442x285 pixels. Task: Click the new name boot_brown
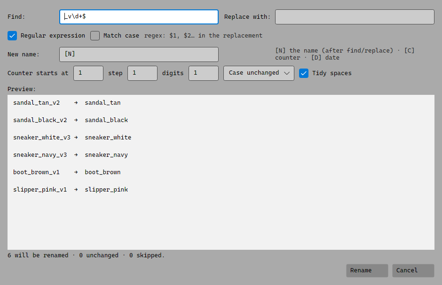tap(103, 172)
